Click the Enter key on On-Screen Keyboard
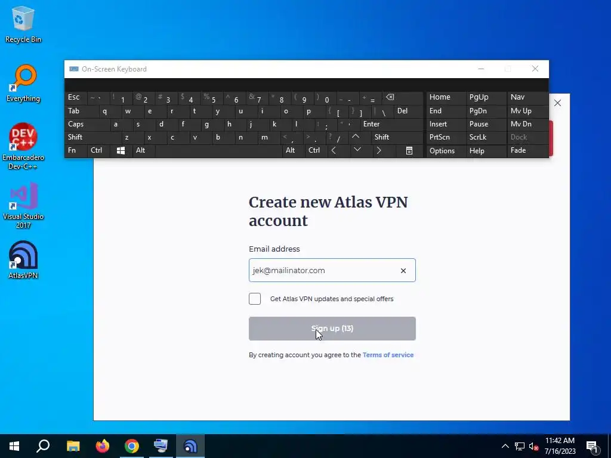Screen dimensions: 611x458 (x=391, y=124)
